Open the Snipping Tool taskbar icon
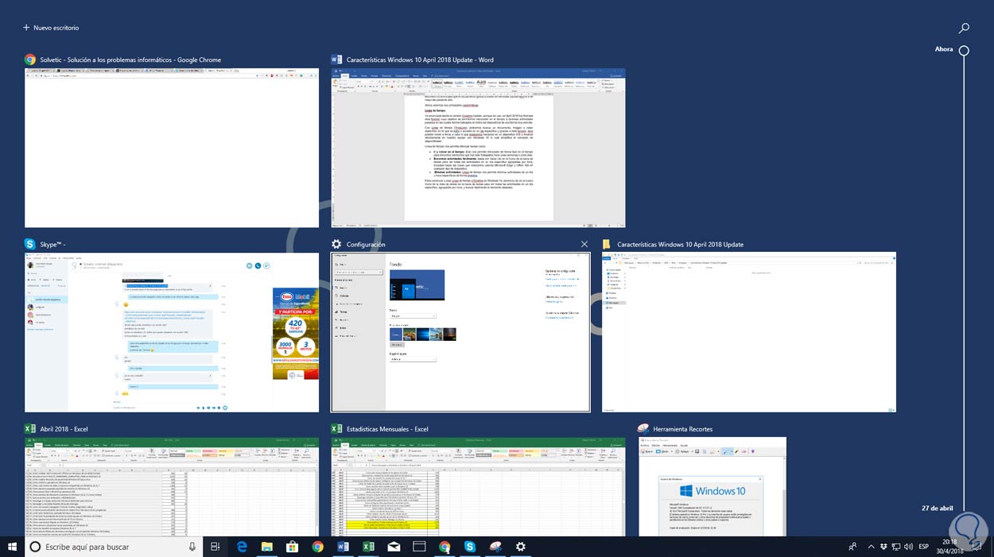 (x=495, y=547)
